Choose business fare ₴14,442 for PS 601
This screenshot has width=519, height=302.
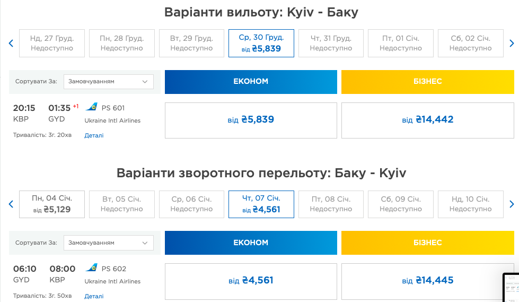point(427,120)
